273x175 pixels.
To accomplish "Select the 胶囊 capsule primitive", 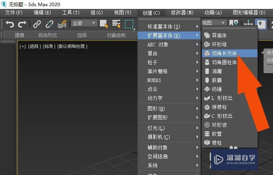I will pyautogui.click(x=230, y=80).
